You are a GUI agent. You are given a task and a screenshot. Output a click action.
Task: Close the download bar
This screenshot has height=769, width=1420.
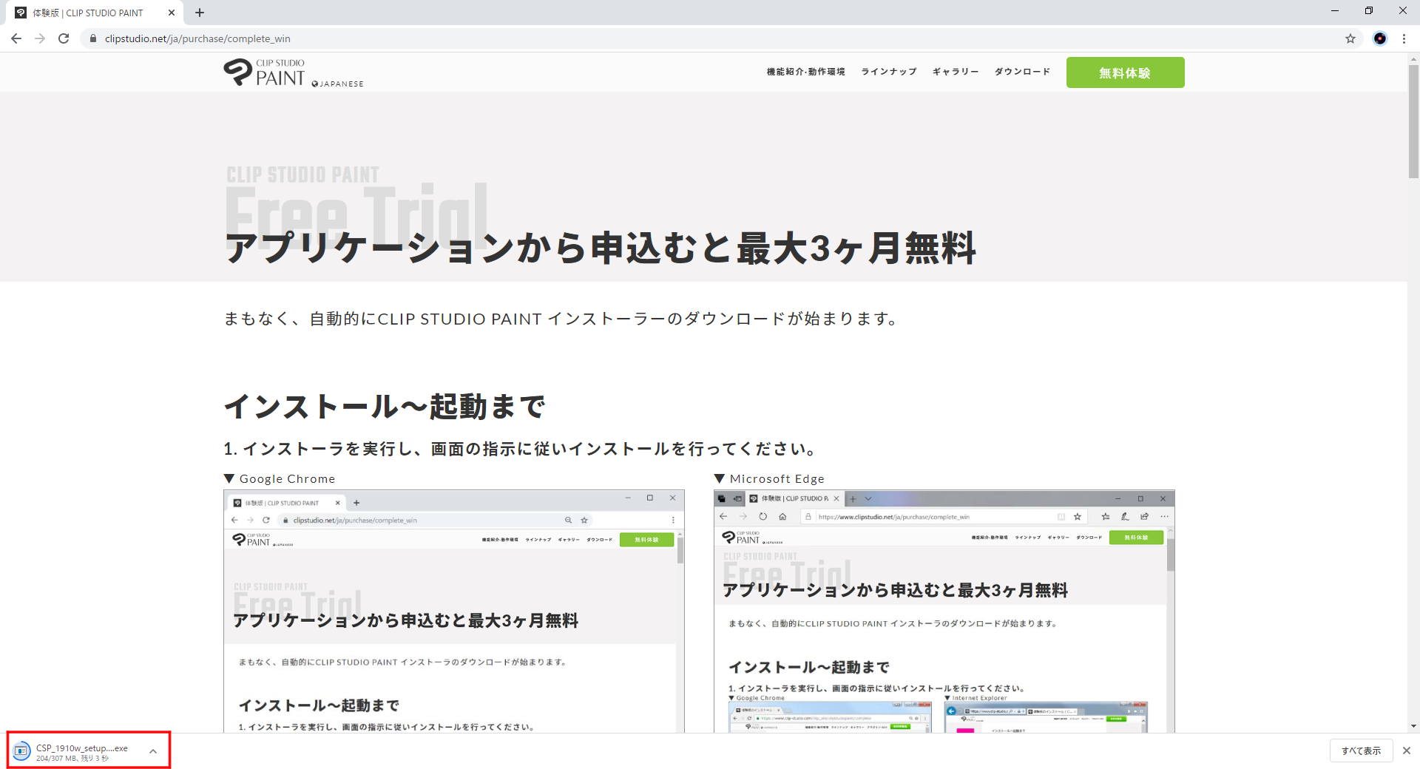1406,751
